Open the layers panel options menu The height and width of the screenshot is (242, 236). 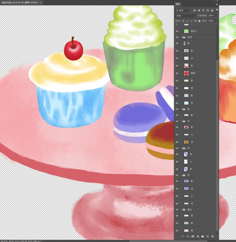[217, 4]
